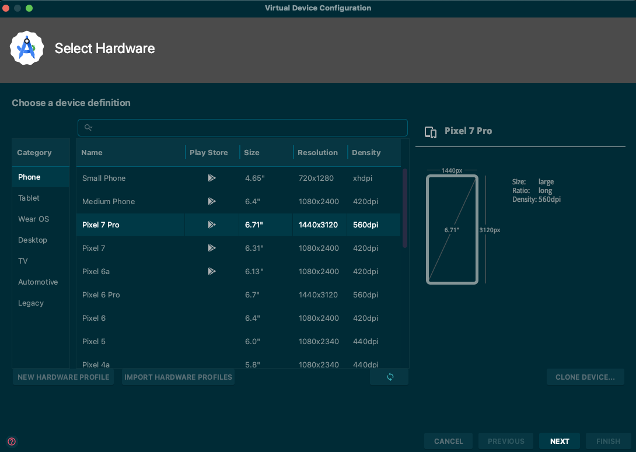This screenshot has width=636, height=452.
Task: Select the Tablet category
Action: [x=41, y=198]
